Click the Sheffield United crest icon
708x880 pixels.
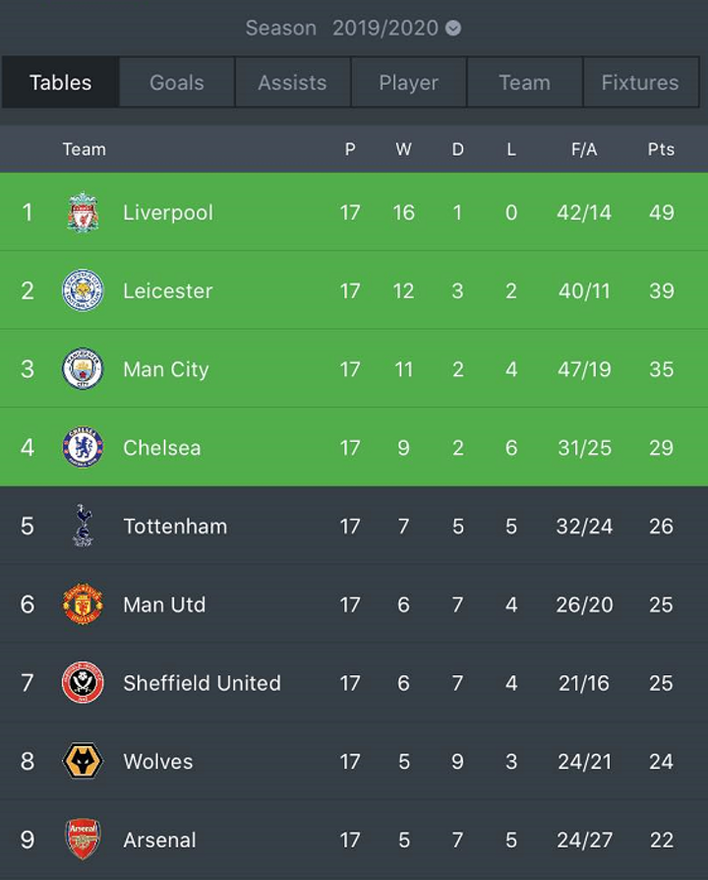(83, 683)
